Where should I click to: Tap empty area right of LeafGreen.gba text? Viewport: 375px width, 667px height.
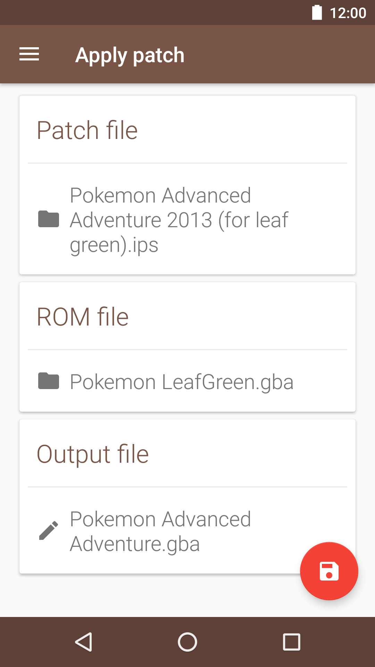pos(323,382)
